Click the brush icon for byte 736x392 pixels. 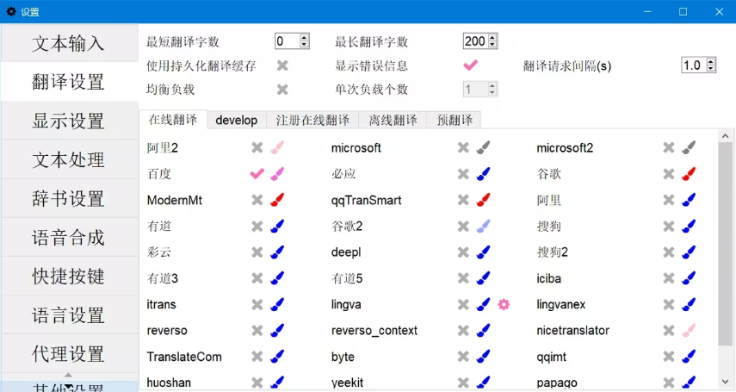(x=483, y=357)
